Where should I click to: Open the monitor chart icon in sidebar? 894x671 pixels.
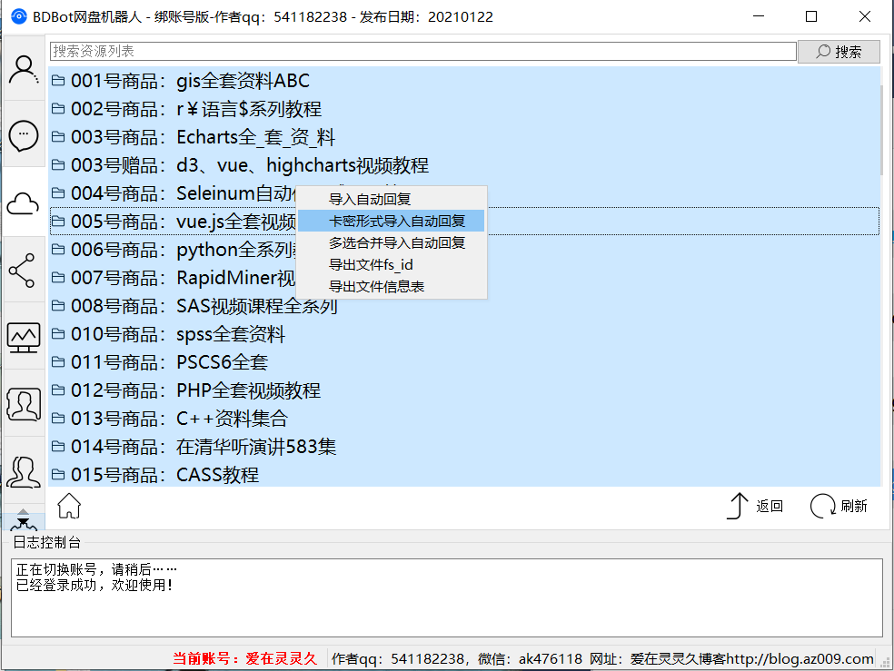point(23,337)
